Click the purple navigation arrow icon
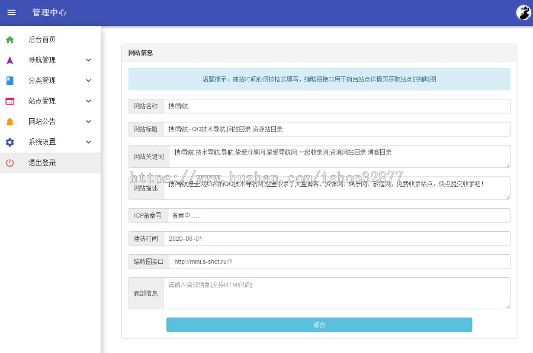 click(x=10, y=60)
